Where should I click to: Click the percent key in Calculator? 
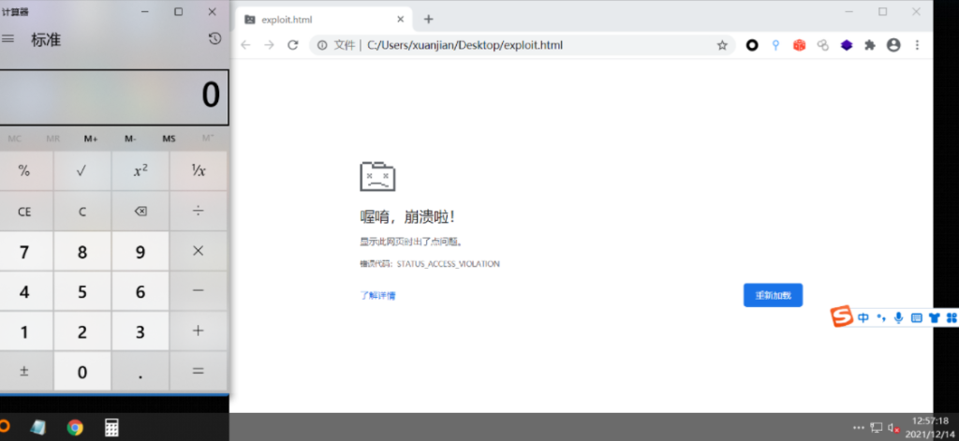(24, 170)
